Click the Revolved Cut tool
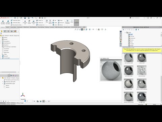 (x=33, y=22)
